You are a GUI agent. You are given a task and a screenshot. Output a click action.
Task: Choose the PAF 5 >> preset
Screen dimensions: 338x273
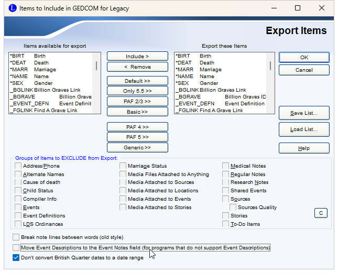(x=137, y=137)
